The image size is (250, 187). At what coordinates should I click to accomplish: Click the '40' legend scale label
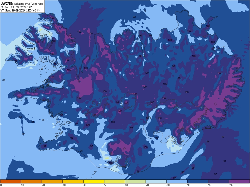pyautogui.click(x=85, y=185)
